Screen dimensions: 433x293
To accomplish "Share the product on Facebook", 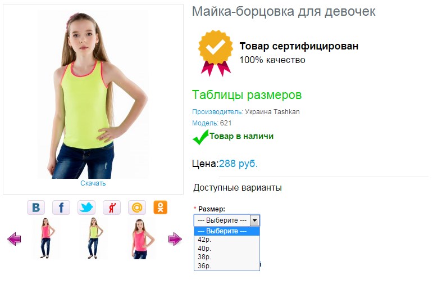I will click(61, 208).
